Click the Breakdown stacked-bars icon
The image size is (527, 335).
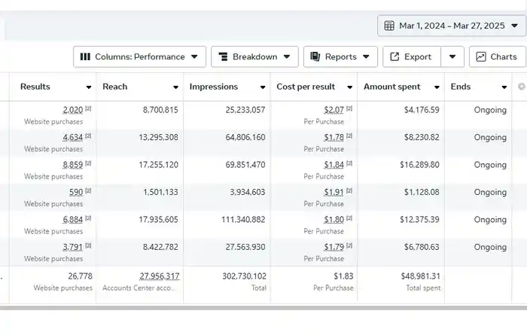[x=223, y=56]
